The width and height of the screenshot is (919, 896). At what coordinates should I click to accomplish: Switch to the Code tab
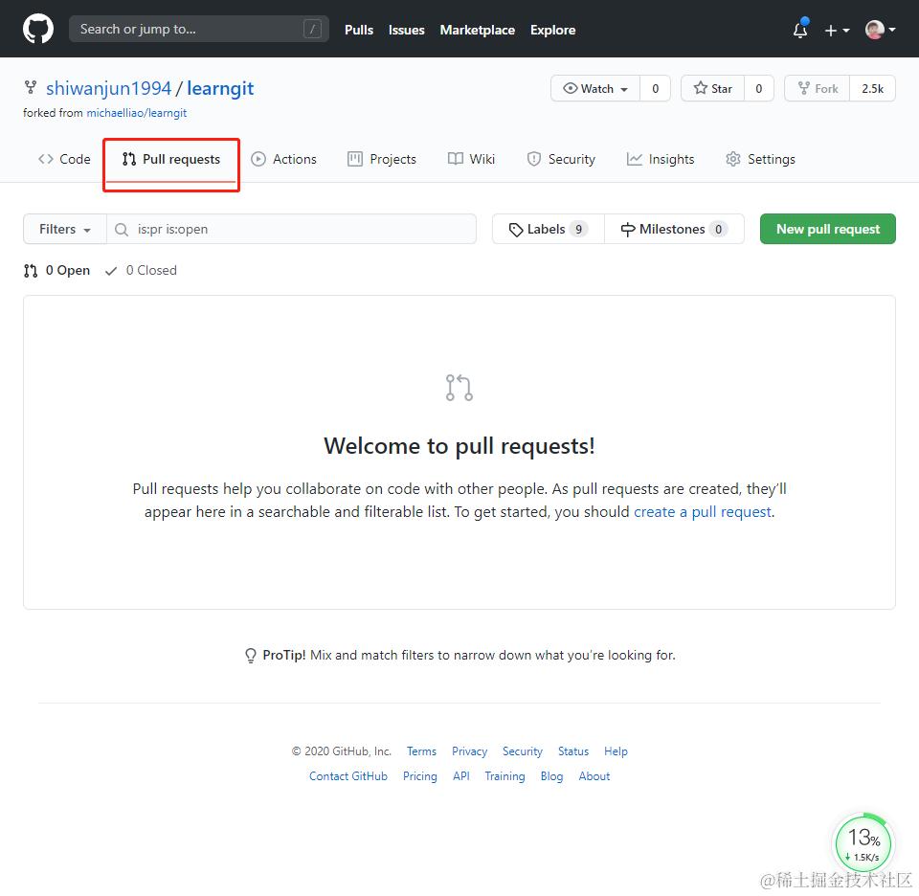pos(64,160)
